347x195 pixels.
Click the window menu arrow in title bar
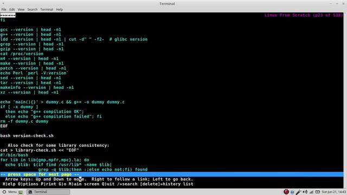3,4
